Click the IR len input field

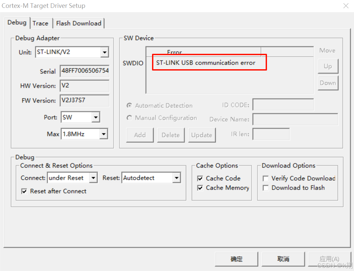271,134
